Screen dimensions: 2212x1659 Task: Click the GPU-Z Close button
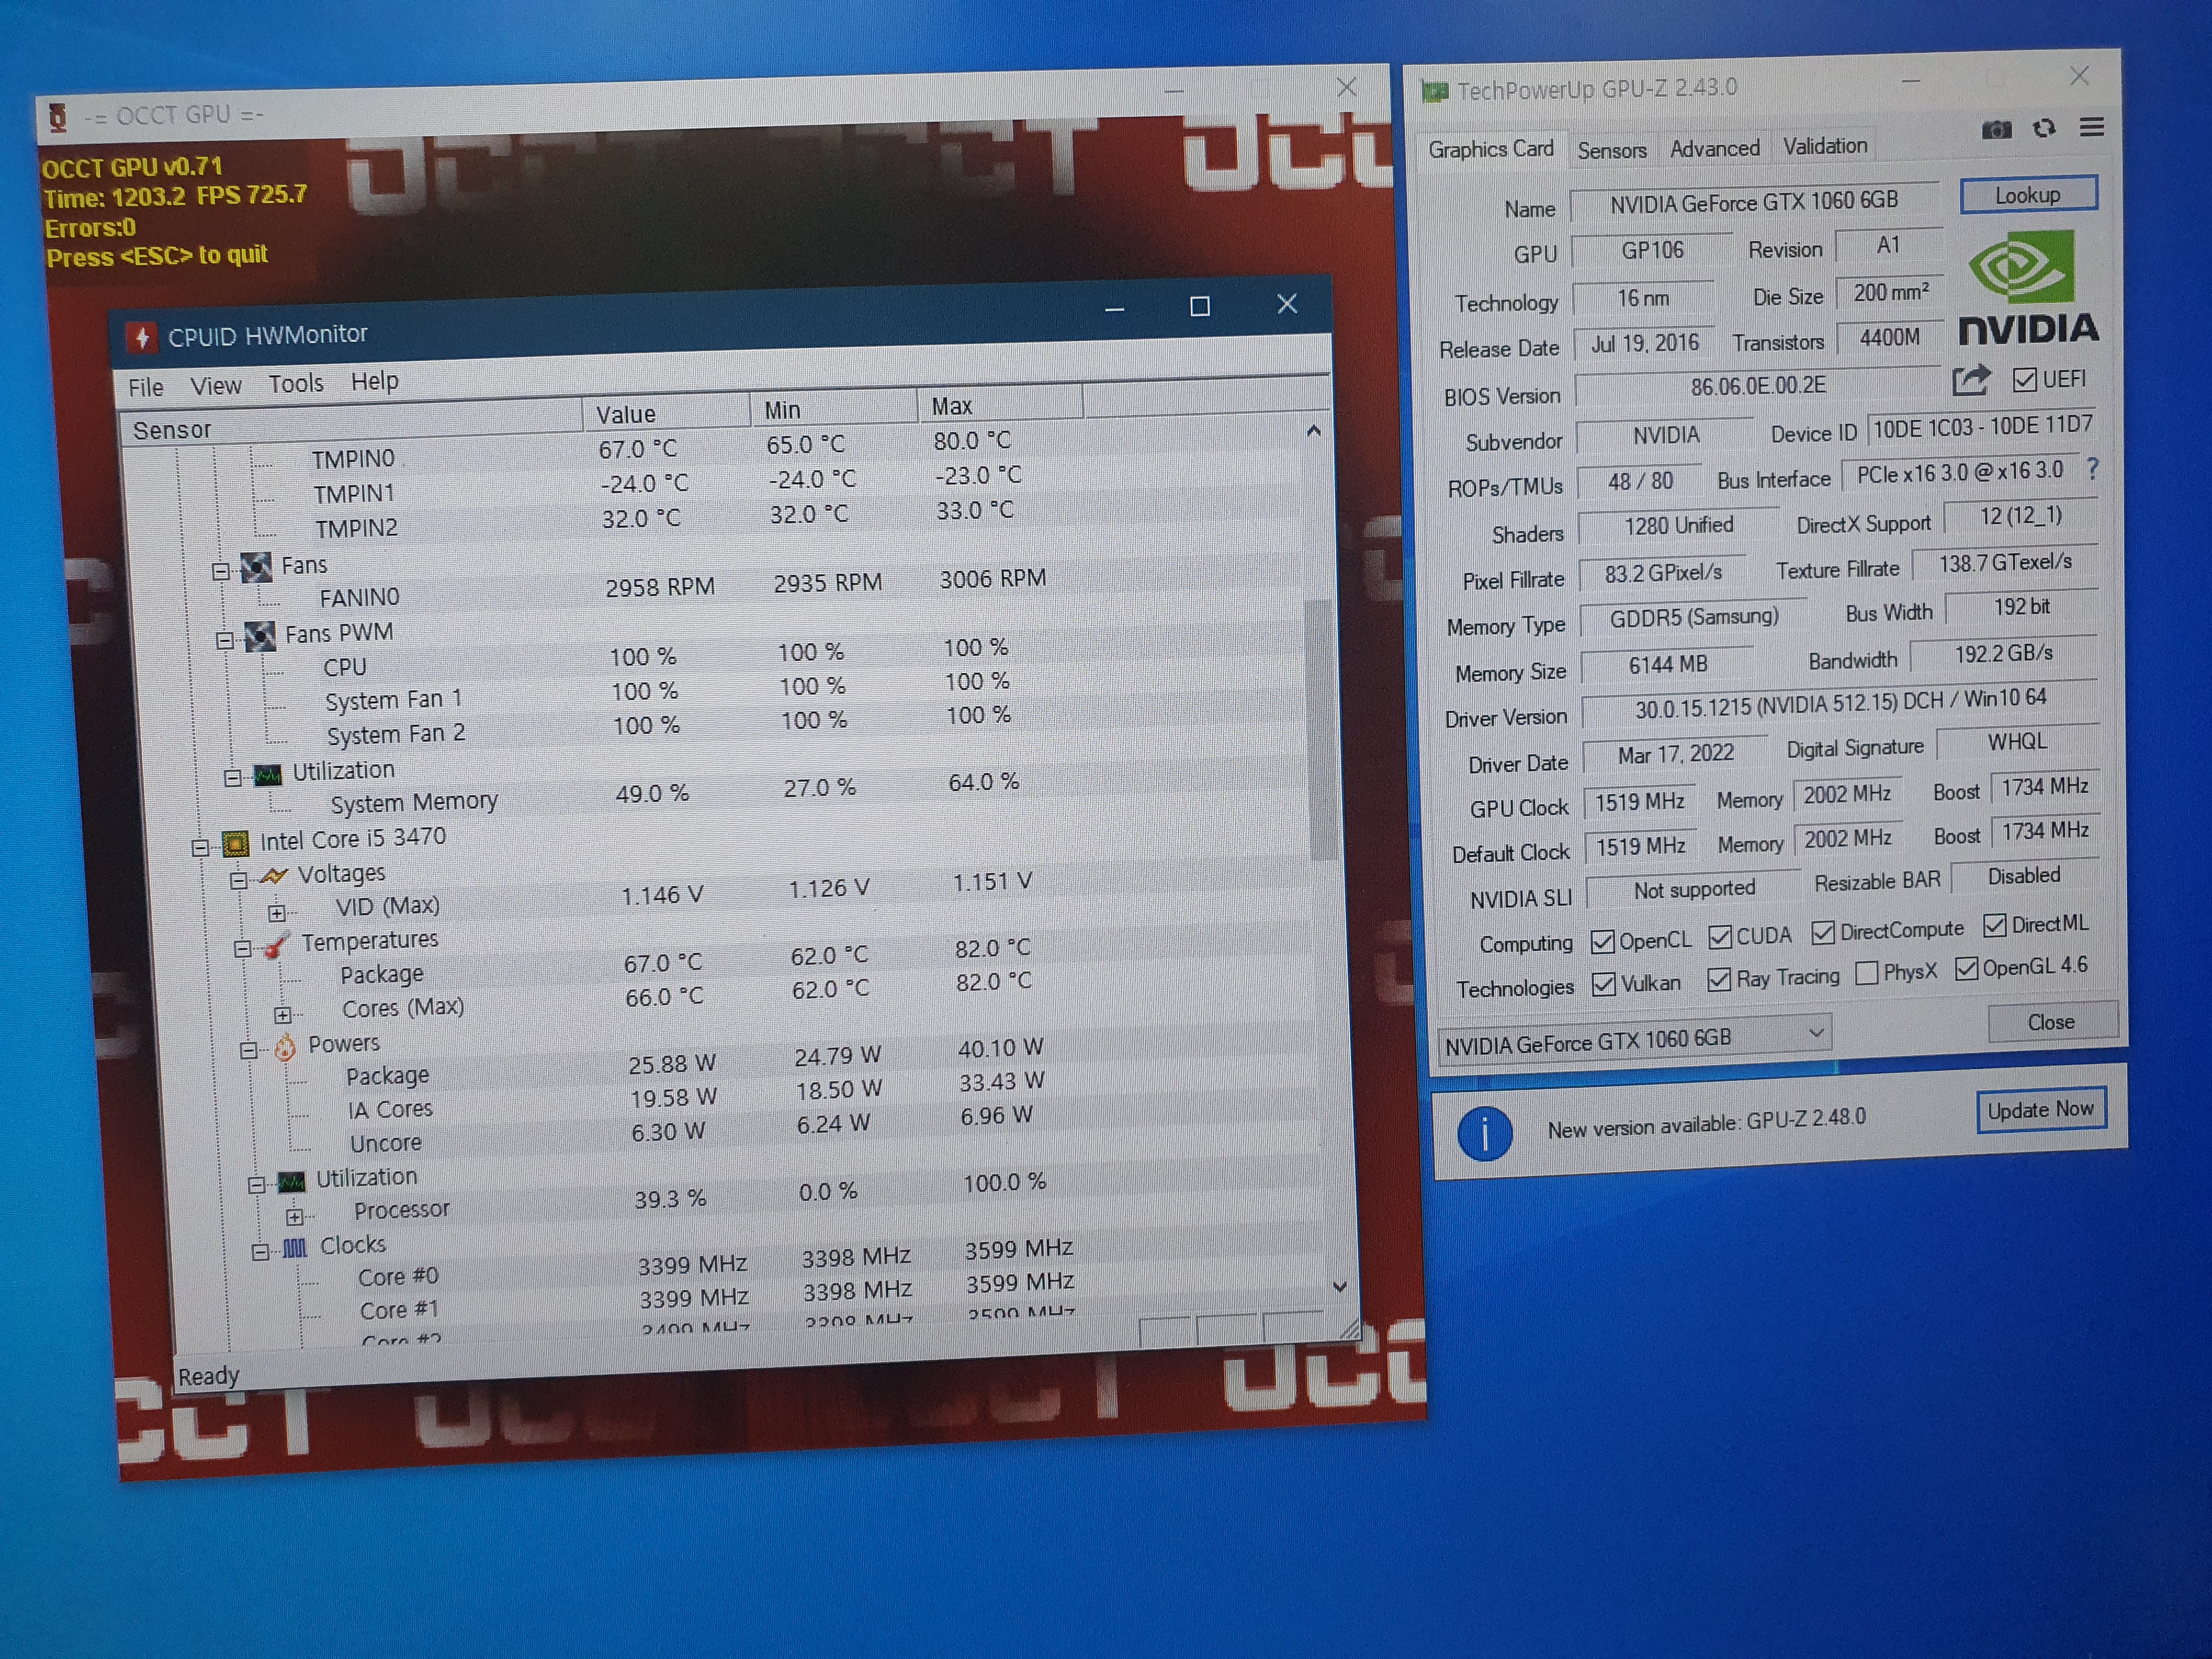tap(2051, 1022)
